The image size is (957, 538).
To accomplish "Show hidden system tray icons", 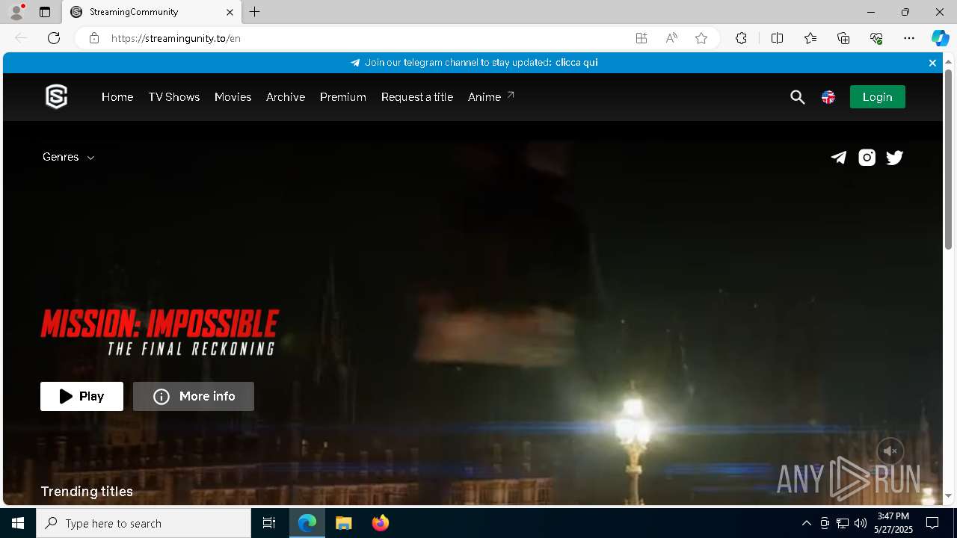I will click(x=806, y=523).
